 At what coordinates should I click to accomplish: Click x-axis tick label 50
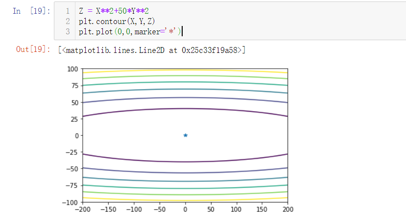pyautogui.click(x=211, y=209)
